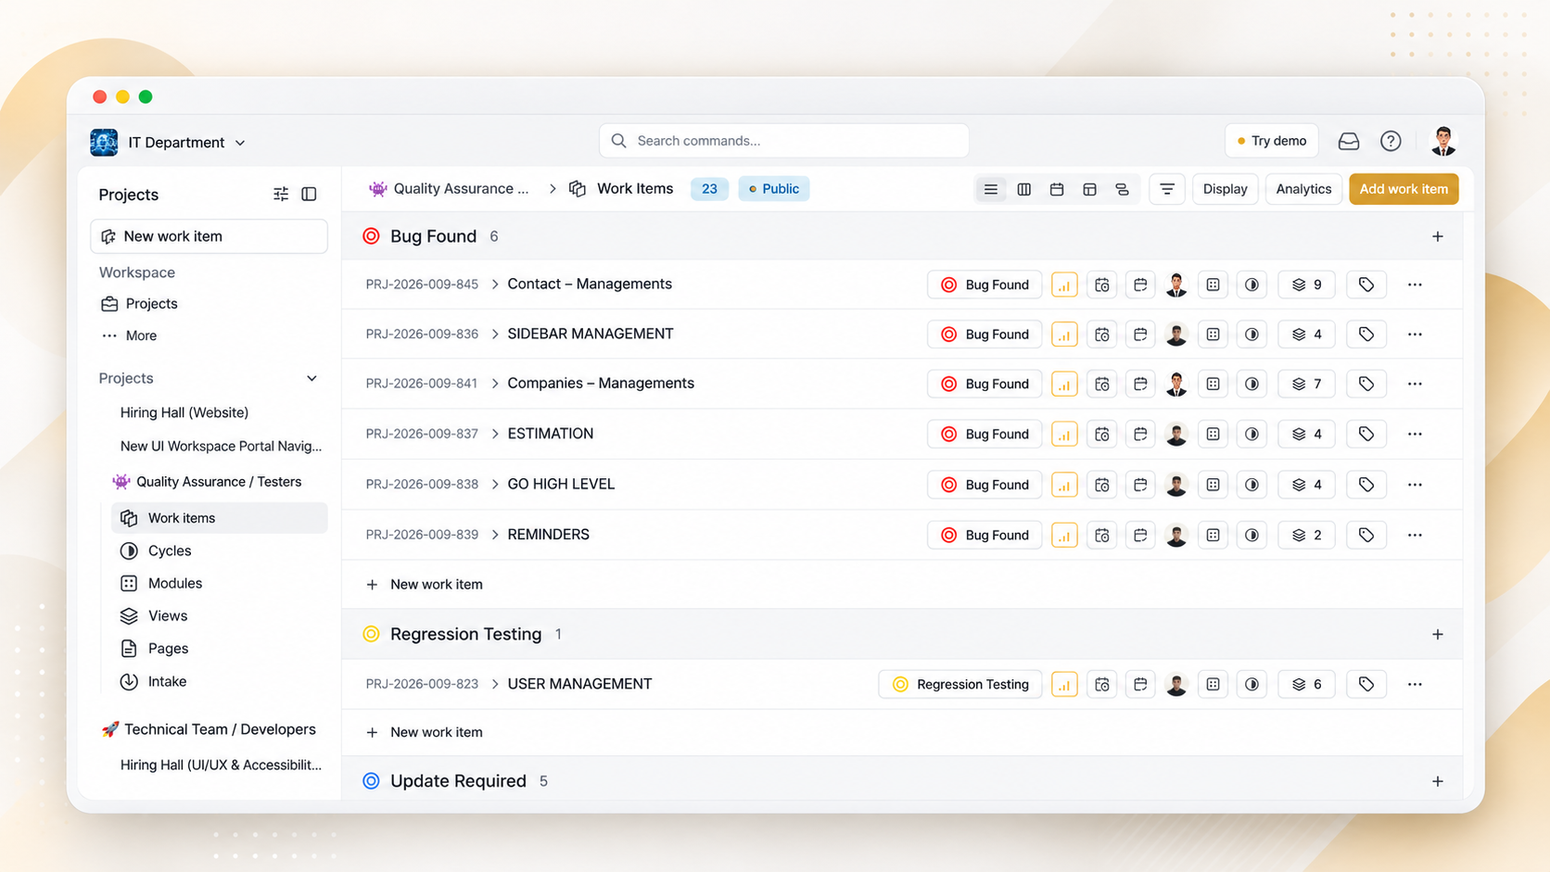Expand sub-items of Contact – Managements

pyautogui.click(x=495, y=284)
